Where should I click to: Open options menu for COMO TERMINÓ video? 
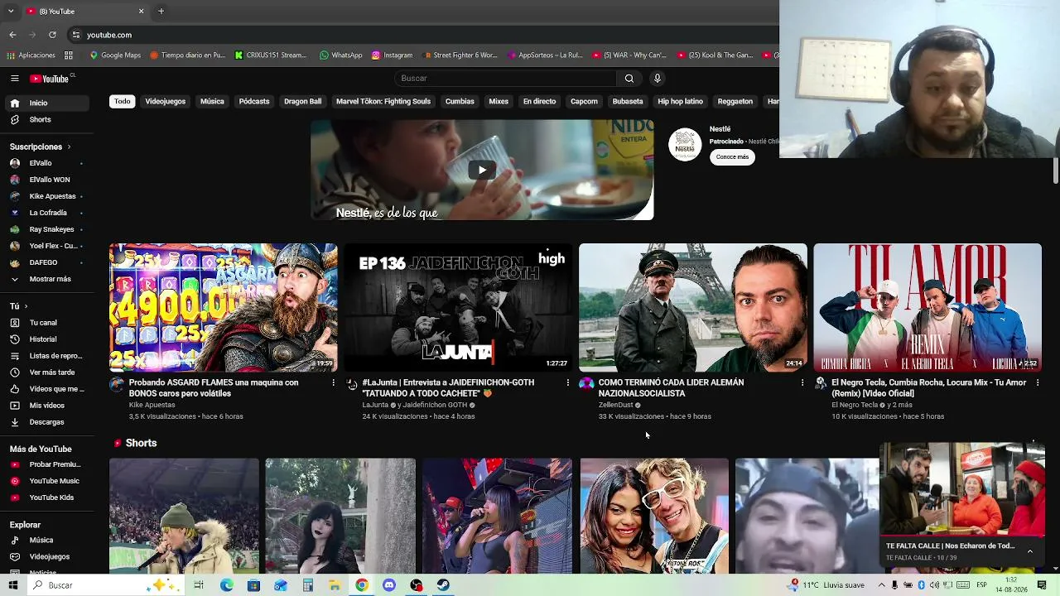pyautogui.click(x=802, y=383)
